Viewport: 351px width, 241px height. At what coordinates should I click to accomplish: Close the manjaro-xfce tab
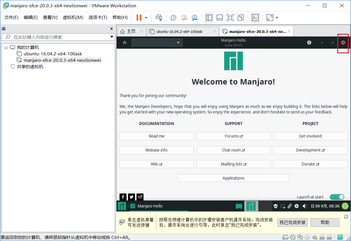click(289, 31)
